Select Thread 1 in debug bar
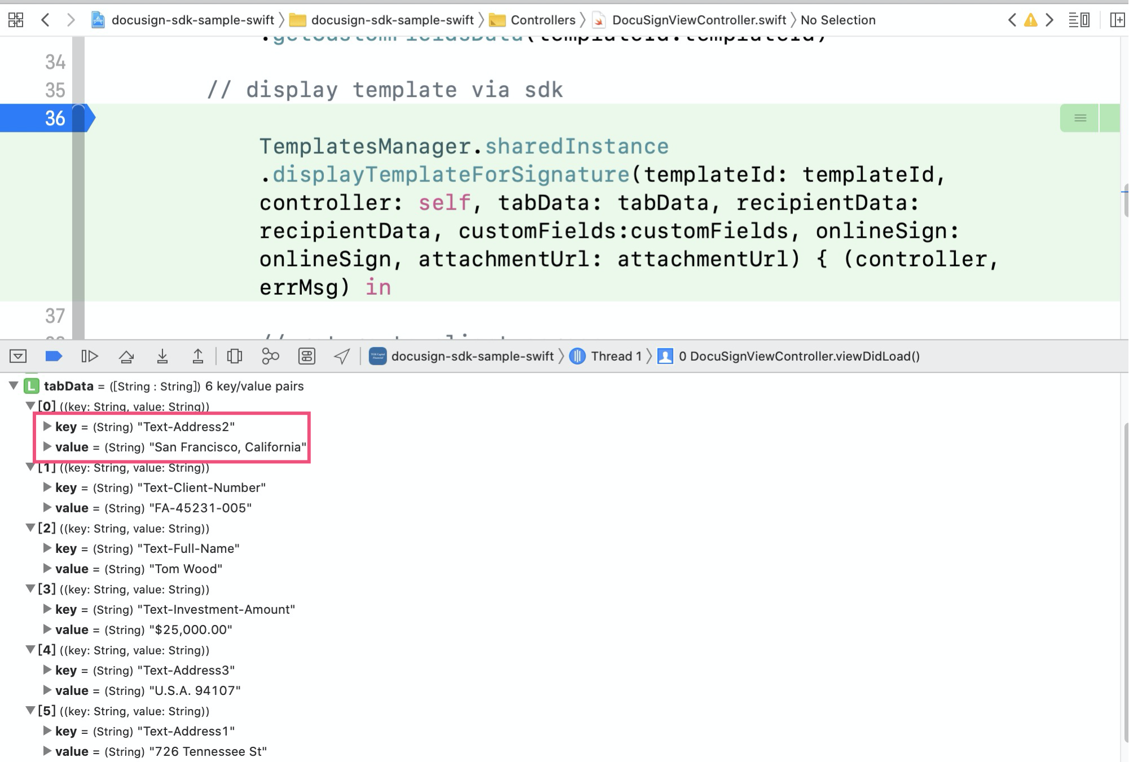This screenshot has width=1129, height=762. 606,356
